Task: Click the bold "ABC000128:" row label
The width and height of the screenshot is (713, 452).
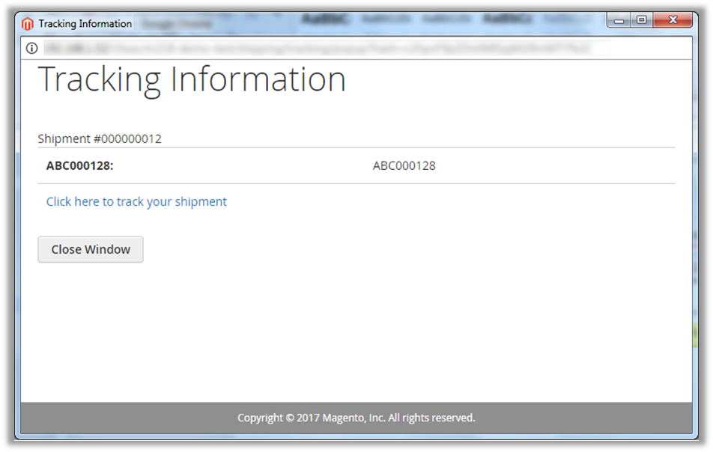Action: [x=79, y=165]
